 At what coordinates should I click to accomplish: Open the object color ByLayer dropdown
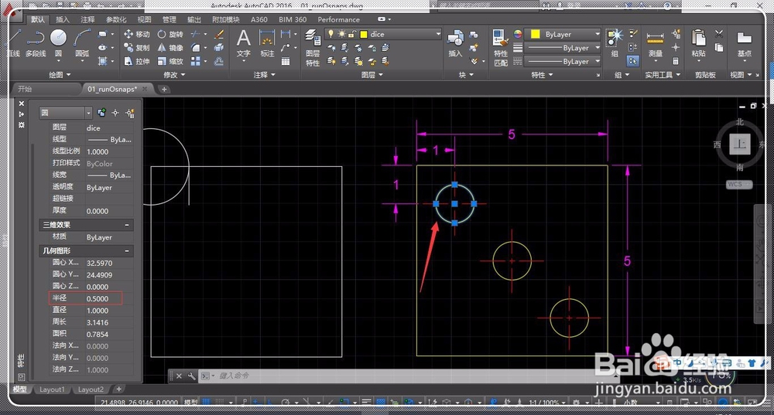(562, 34)
